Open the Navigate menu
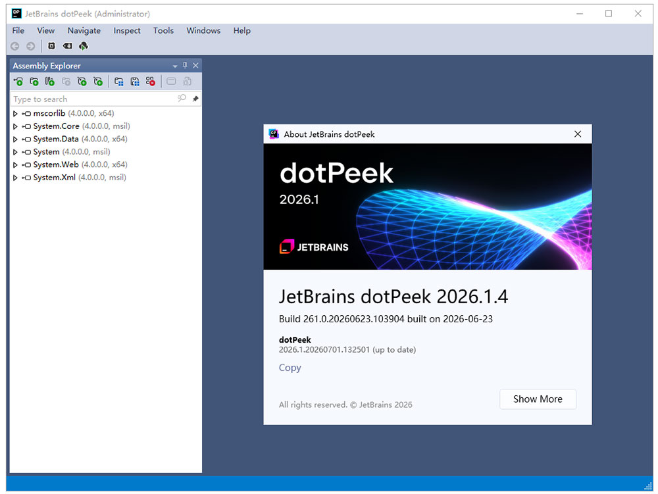The width and height of the screenshot is (658, 494). tap(84, 31)
